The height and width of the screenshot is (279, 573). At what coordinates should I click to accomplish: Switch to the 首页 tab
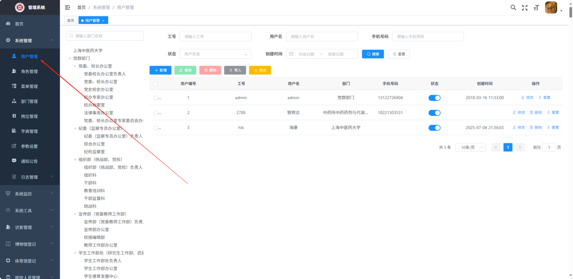click(71, 20)
